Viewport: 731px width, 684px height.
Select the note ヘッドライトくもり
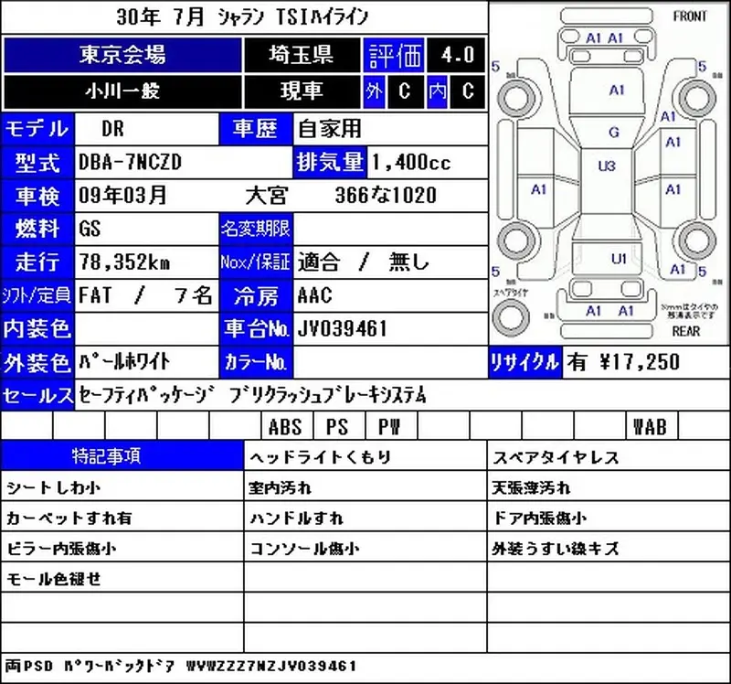click(321, 457)
